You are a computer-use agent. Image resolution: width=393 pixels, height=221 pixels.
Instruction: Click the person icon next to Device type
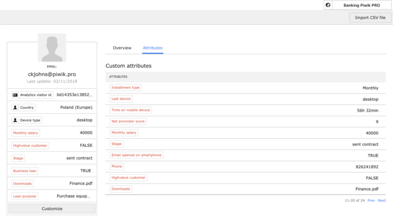coord(15,120)
